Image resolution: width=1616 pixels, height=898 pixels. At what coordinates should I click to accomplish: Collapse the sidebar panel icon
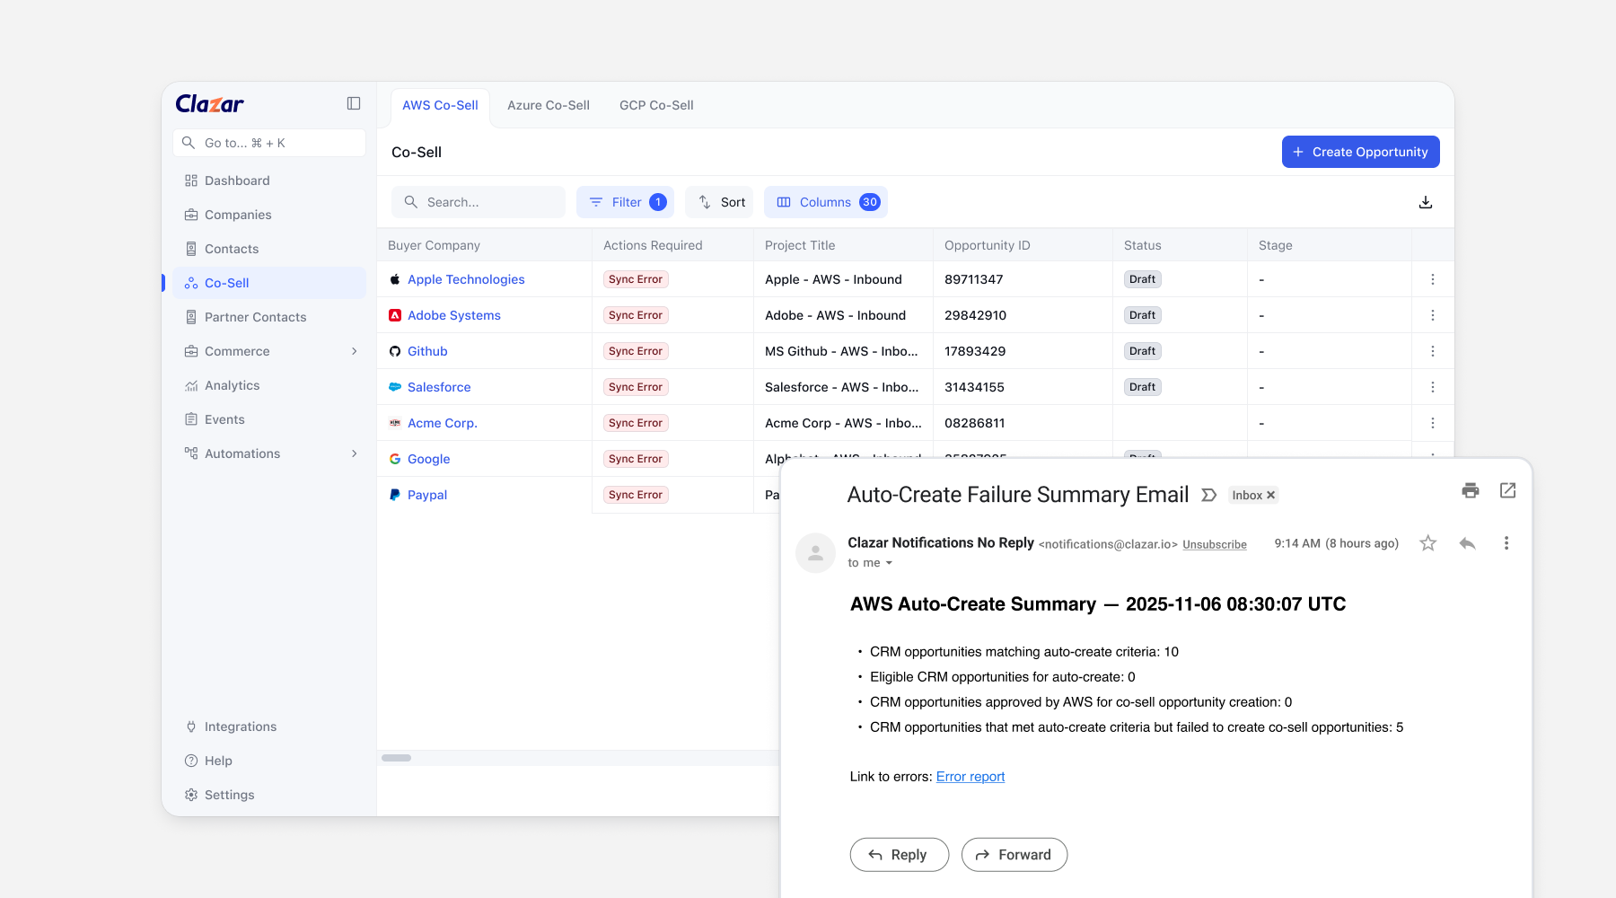point(354,103)
